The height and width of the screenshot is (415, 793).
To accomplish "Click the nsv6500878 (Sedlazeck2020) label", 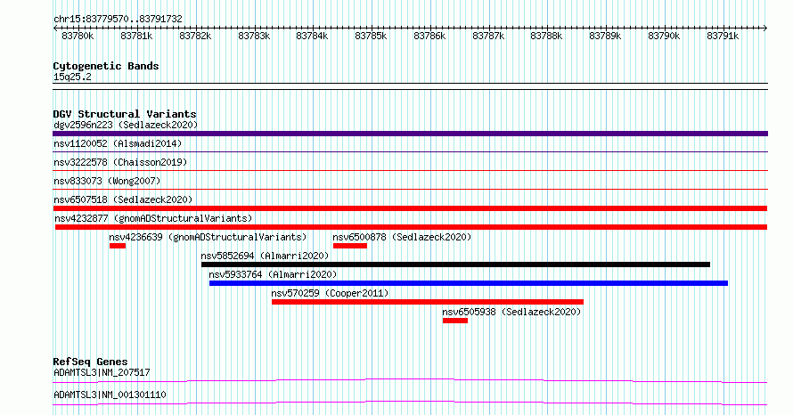I will (402, 237).
